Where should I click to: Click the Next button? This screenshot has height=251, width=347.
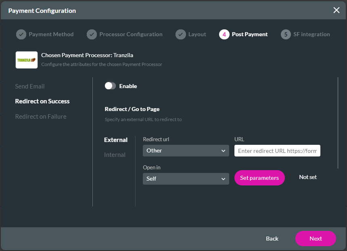coord(316,239)
